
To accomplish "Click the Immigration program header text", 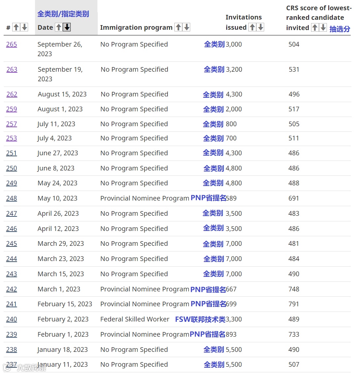I will pyautogui.click(x=136, y=28).
